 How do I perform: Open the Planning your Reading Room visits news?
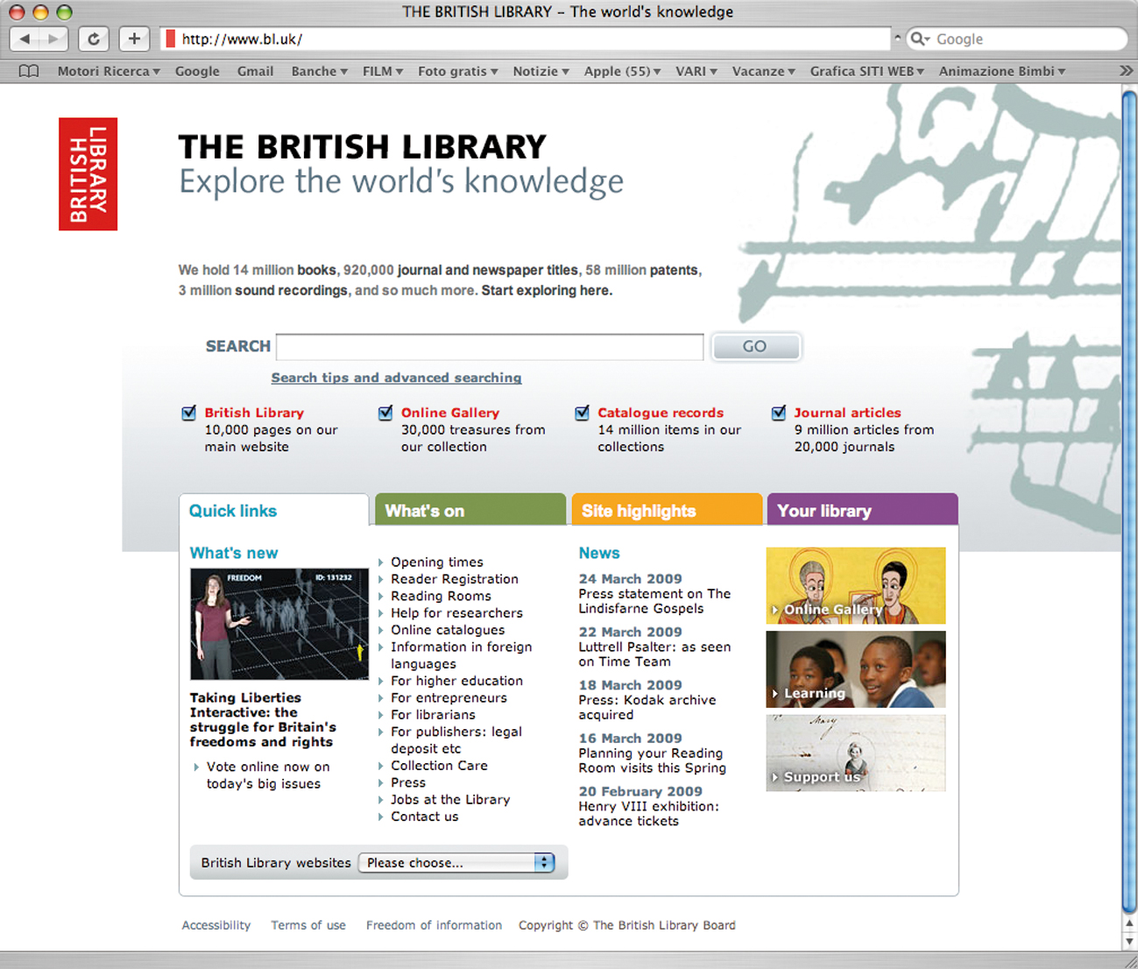coord(652,760)
